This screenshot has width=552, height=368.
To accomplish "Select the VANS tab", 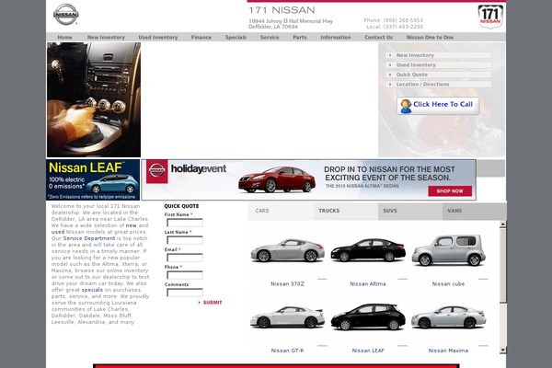I will coord(474,211).
